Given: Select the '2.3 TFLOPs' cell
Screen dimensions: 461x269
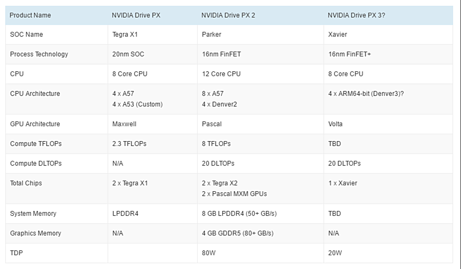Looking at the screenshot, I should click(129, 144).
